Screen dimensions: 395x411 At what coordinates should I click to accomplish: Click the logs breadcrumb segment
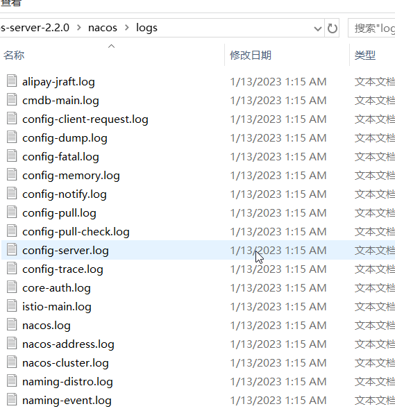(x=146, y=28)
